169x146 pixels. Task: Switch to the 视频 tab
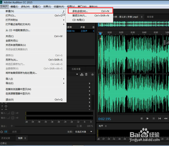(x=20, y=138)
